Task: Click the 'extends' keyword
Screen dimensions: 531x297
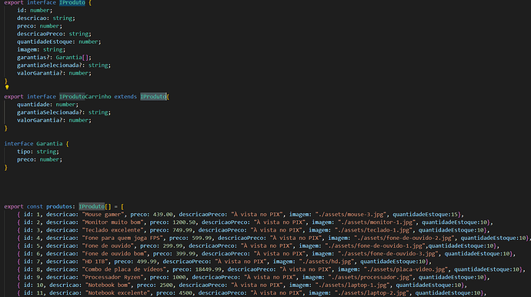Action: point(125,97)
